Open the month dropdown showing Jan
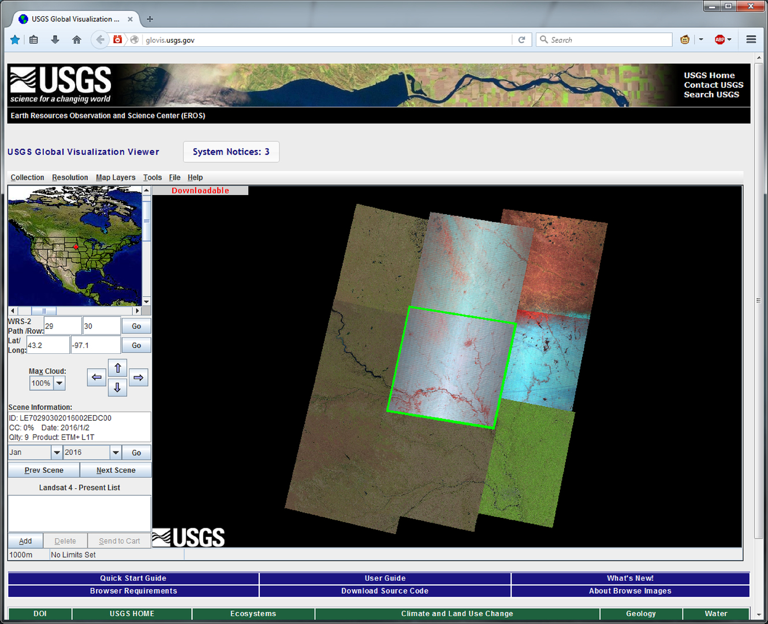Viewport: 768px width, 624px height. click(x=57, y=453)
